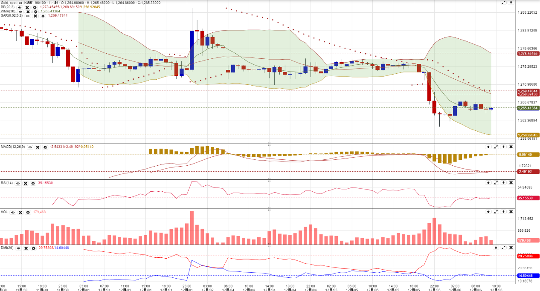Screen dimensions: 540x291
Task: Expand main chart to fullscreen
Action: click(x=503, y=3)
